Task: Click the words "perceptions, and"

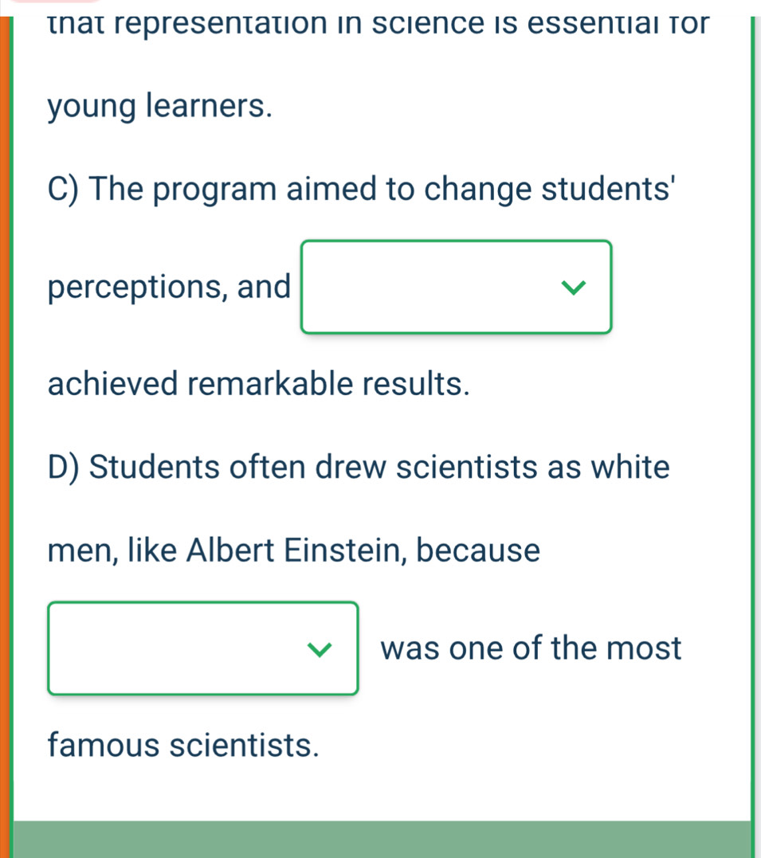Action: coord(169,287)
